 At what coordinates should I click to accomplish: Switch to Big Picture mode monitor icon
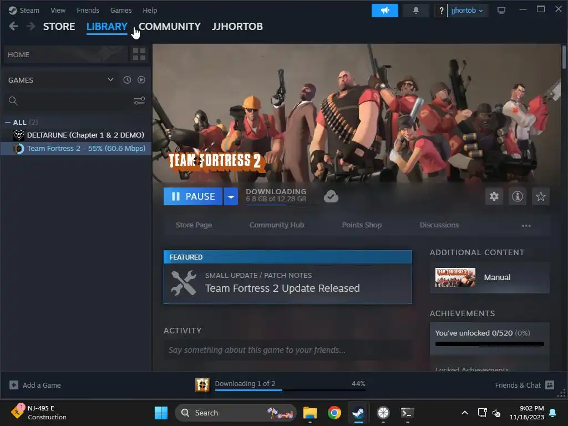[501, 11]
